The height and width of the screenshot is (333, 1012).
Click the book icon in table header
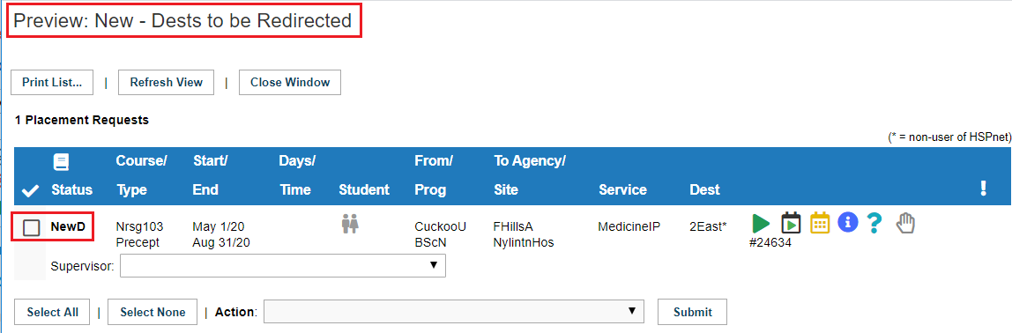click(x=62, y=162)
